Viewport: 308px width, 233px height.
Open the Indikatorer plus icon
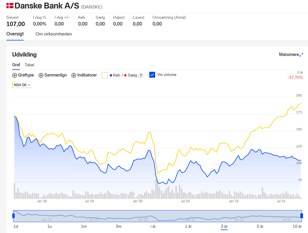coord(74,75)
